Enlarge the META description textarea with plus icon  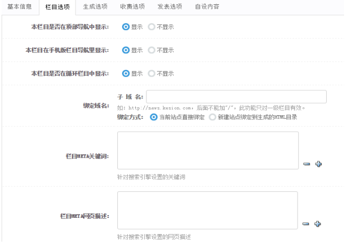tap(318, 224)
